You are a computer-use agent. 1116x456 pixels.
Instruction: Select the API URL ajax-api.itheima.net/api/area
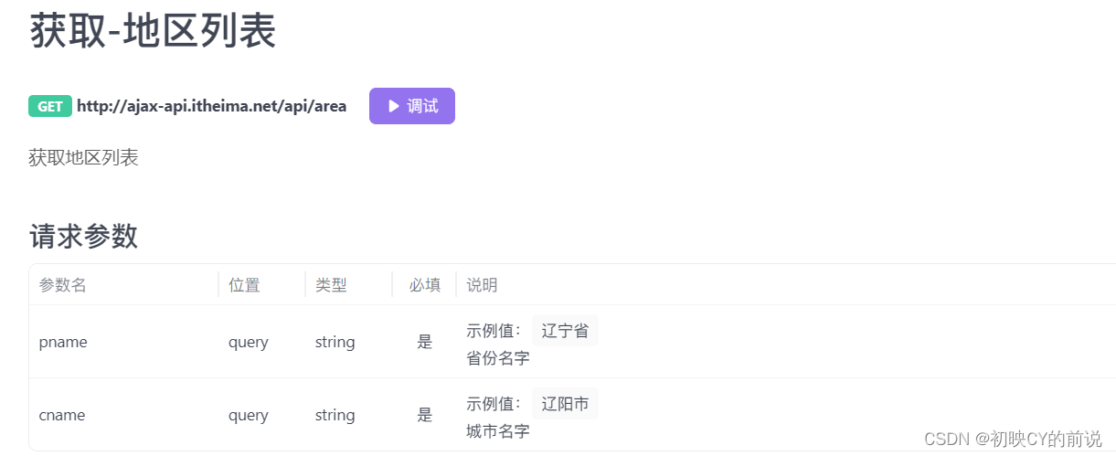click(x=212, y=106)
